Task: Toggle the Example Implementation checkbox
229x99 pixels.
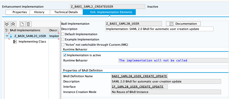Action: 63,39
